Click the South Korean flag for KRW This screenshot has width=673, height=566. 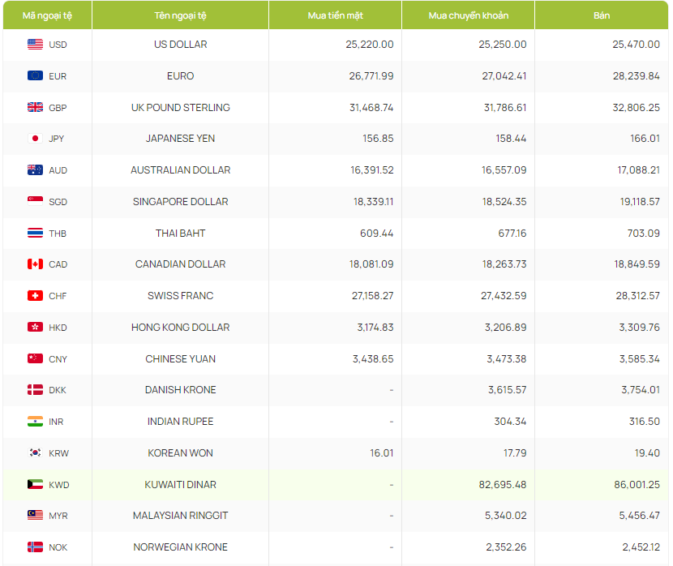coord(35,453)
